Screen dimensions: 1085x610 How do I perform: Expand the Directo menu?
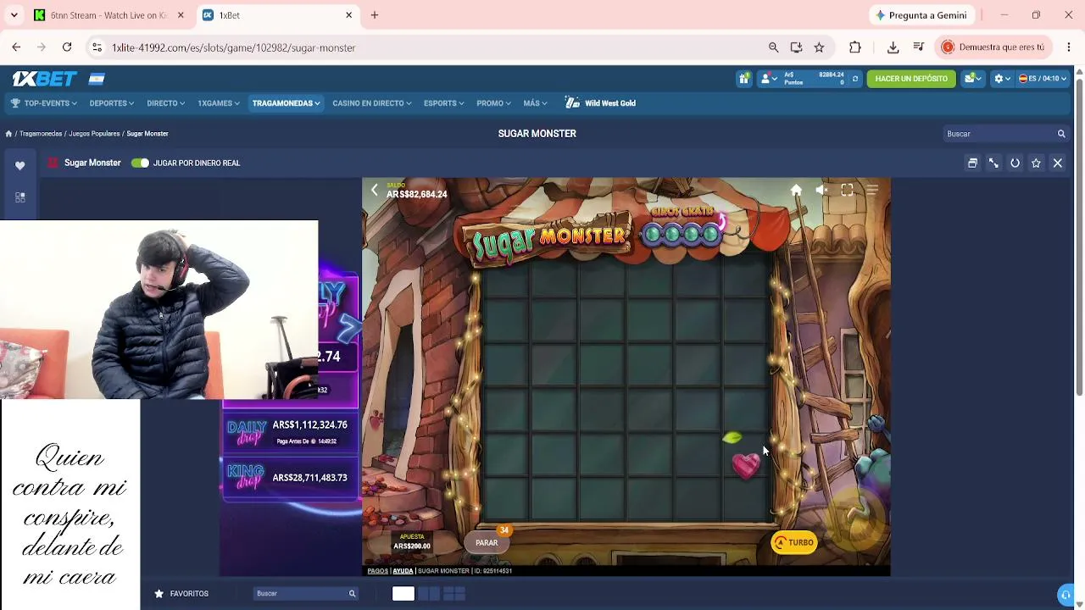[165, 103]
